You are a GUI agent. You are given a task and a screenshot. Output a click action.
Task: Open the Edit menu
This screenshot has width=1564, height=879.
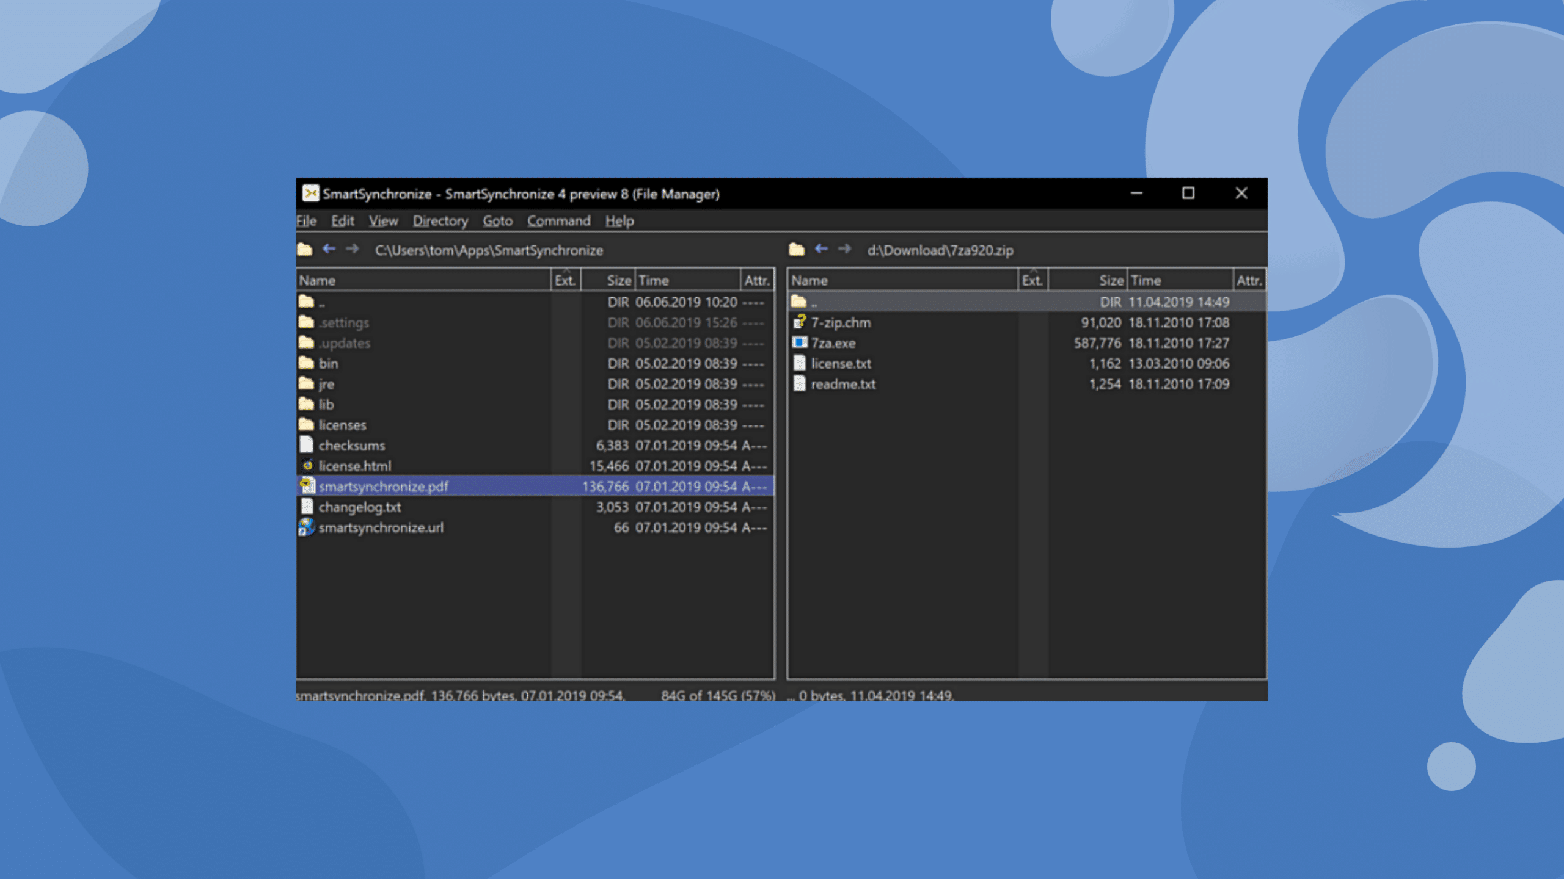click(x=342, y=221)
